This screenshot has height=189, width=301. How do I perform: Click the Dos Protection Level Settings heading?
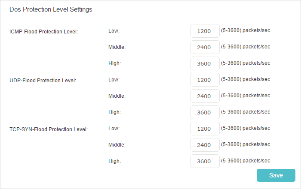click(51, 9)
